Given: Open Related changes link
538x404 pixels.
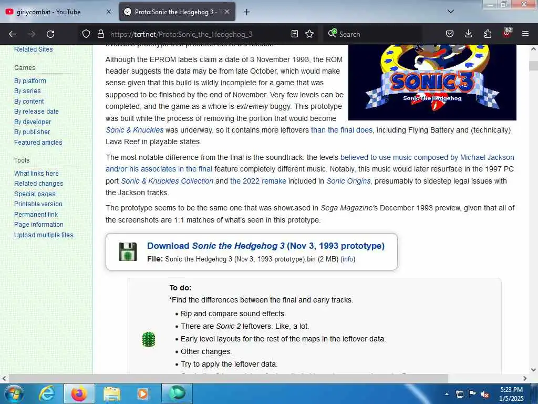Looking at the screenshot, I should 39,184.
